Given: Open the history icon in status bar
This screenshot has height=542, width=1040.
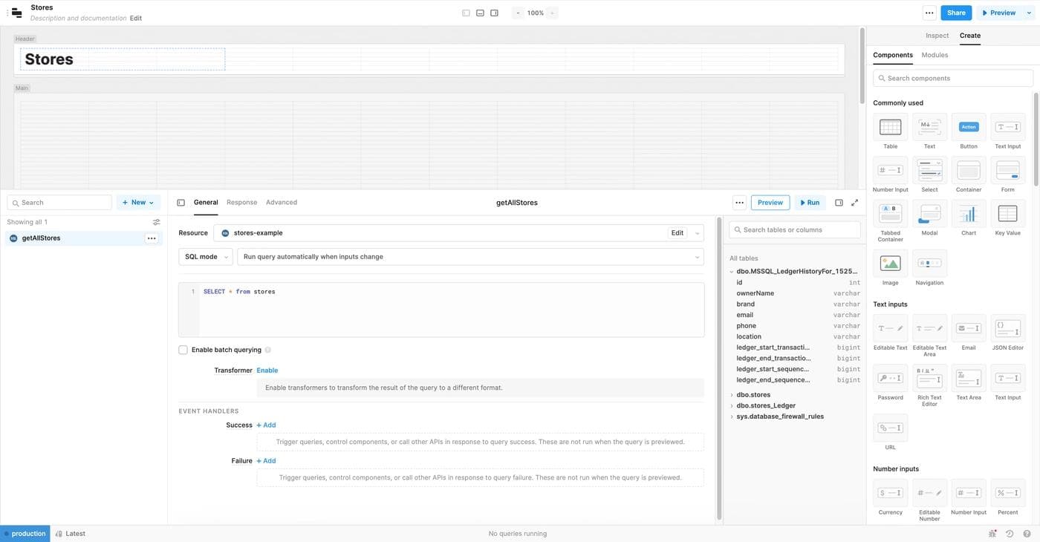Looking at the screenshot, I should pos(1010,534).
